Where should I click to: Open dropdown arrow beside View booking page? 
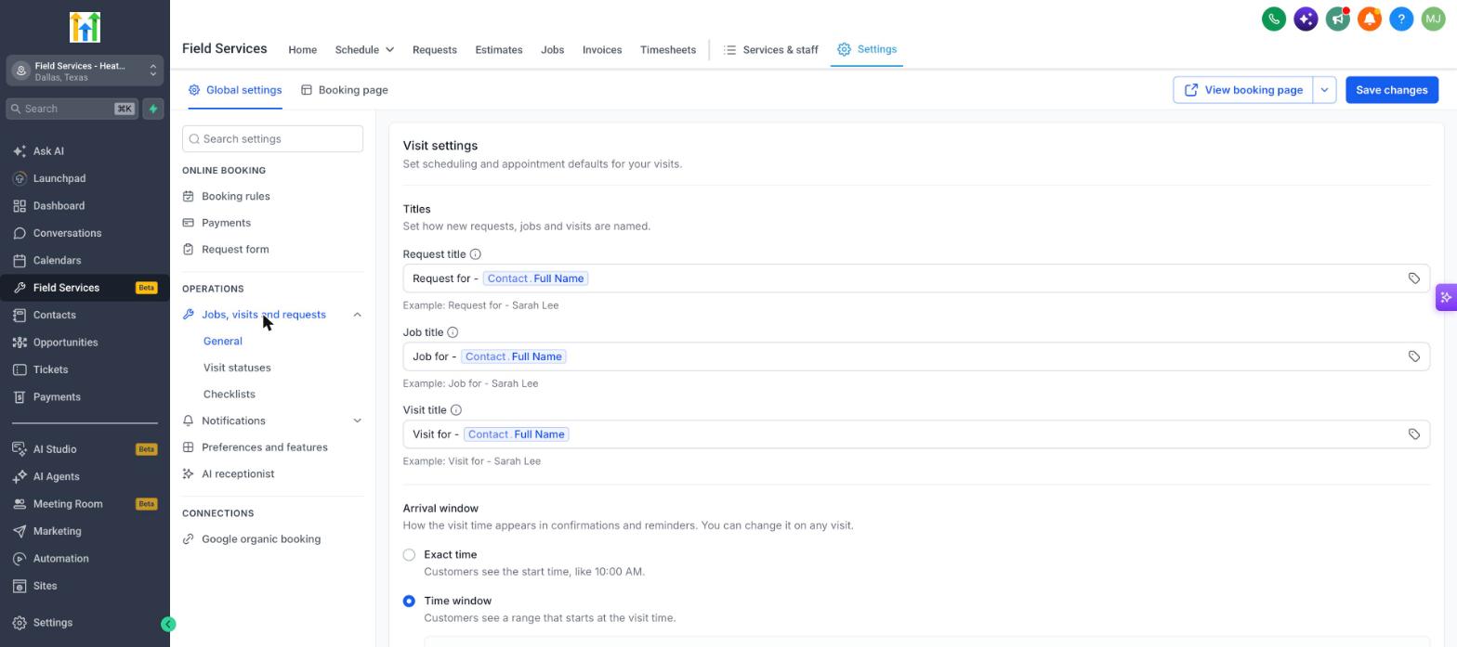click(1324, 90)
